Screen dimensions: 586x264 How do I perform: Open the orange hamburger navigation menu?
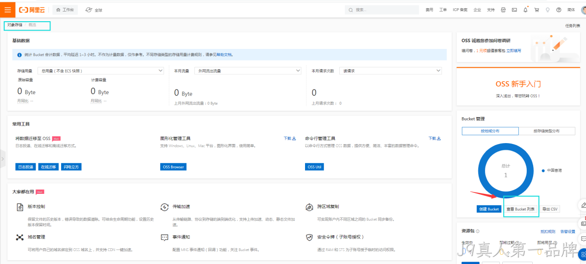(7, 9)
